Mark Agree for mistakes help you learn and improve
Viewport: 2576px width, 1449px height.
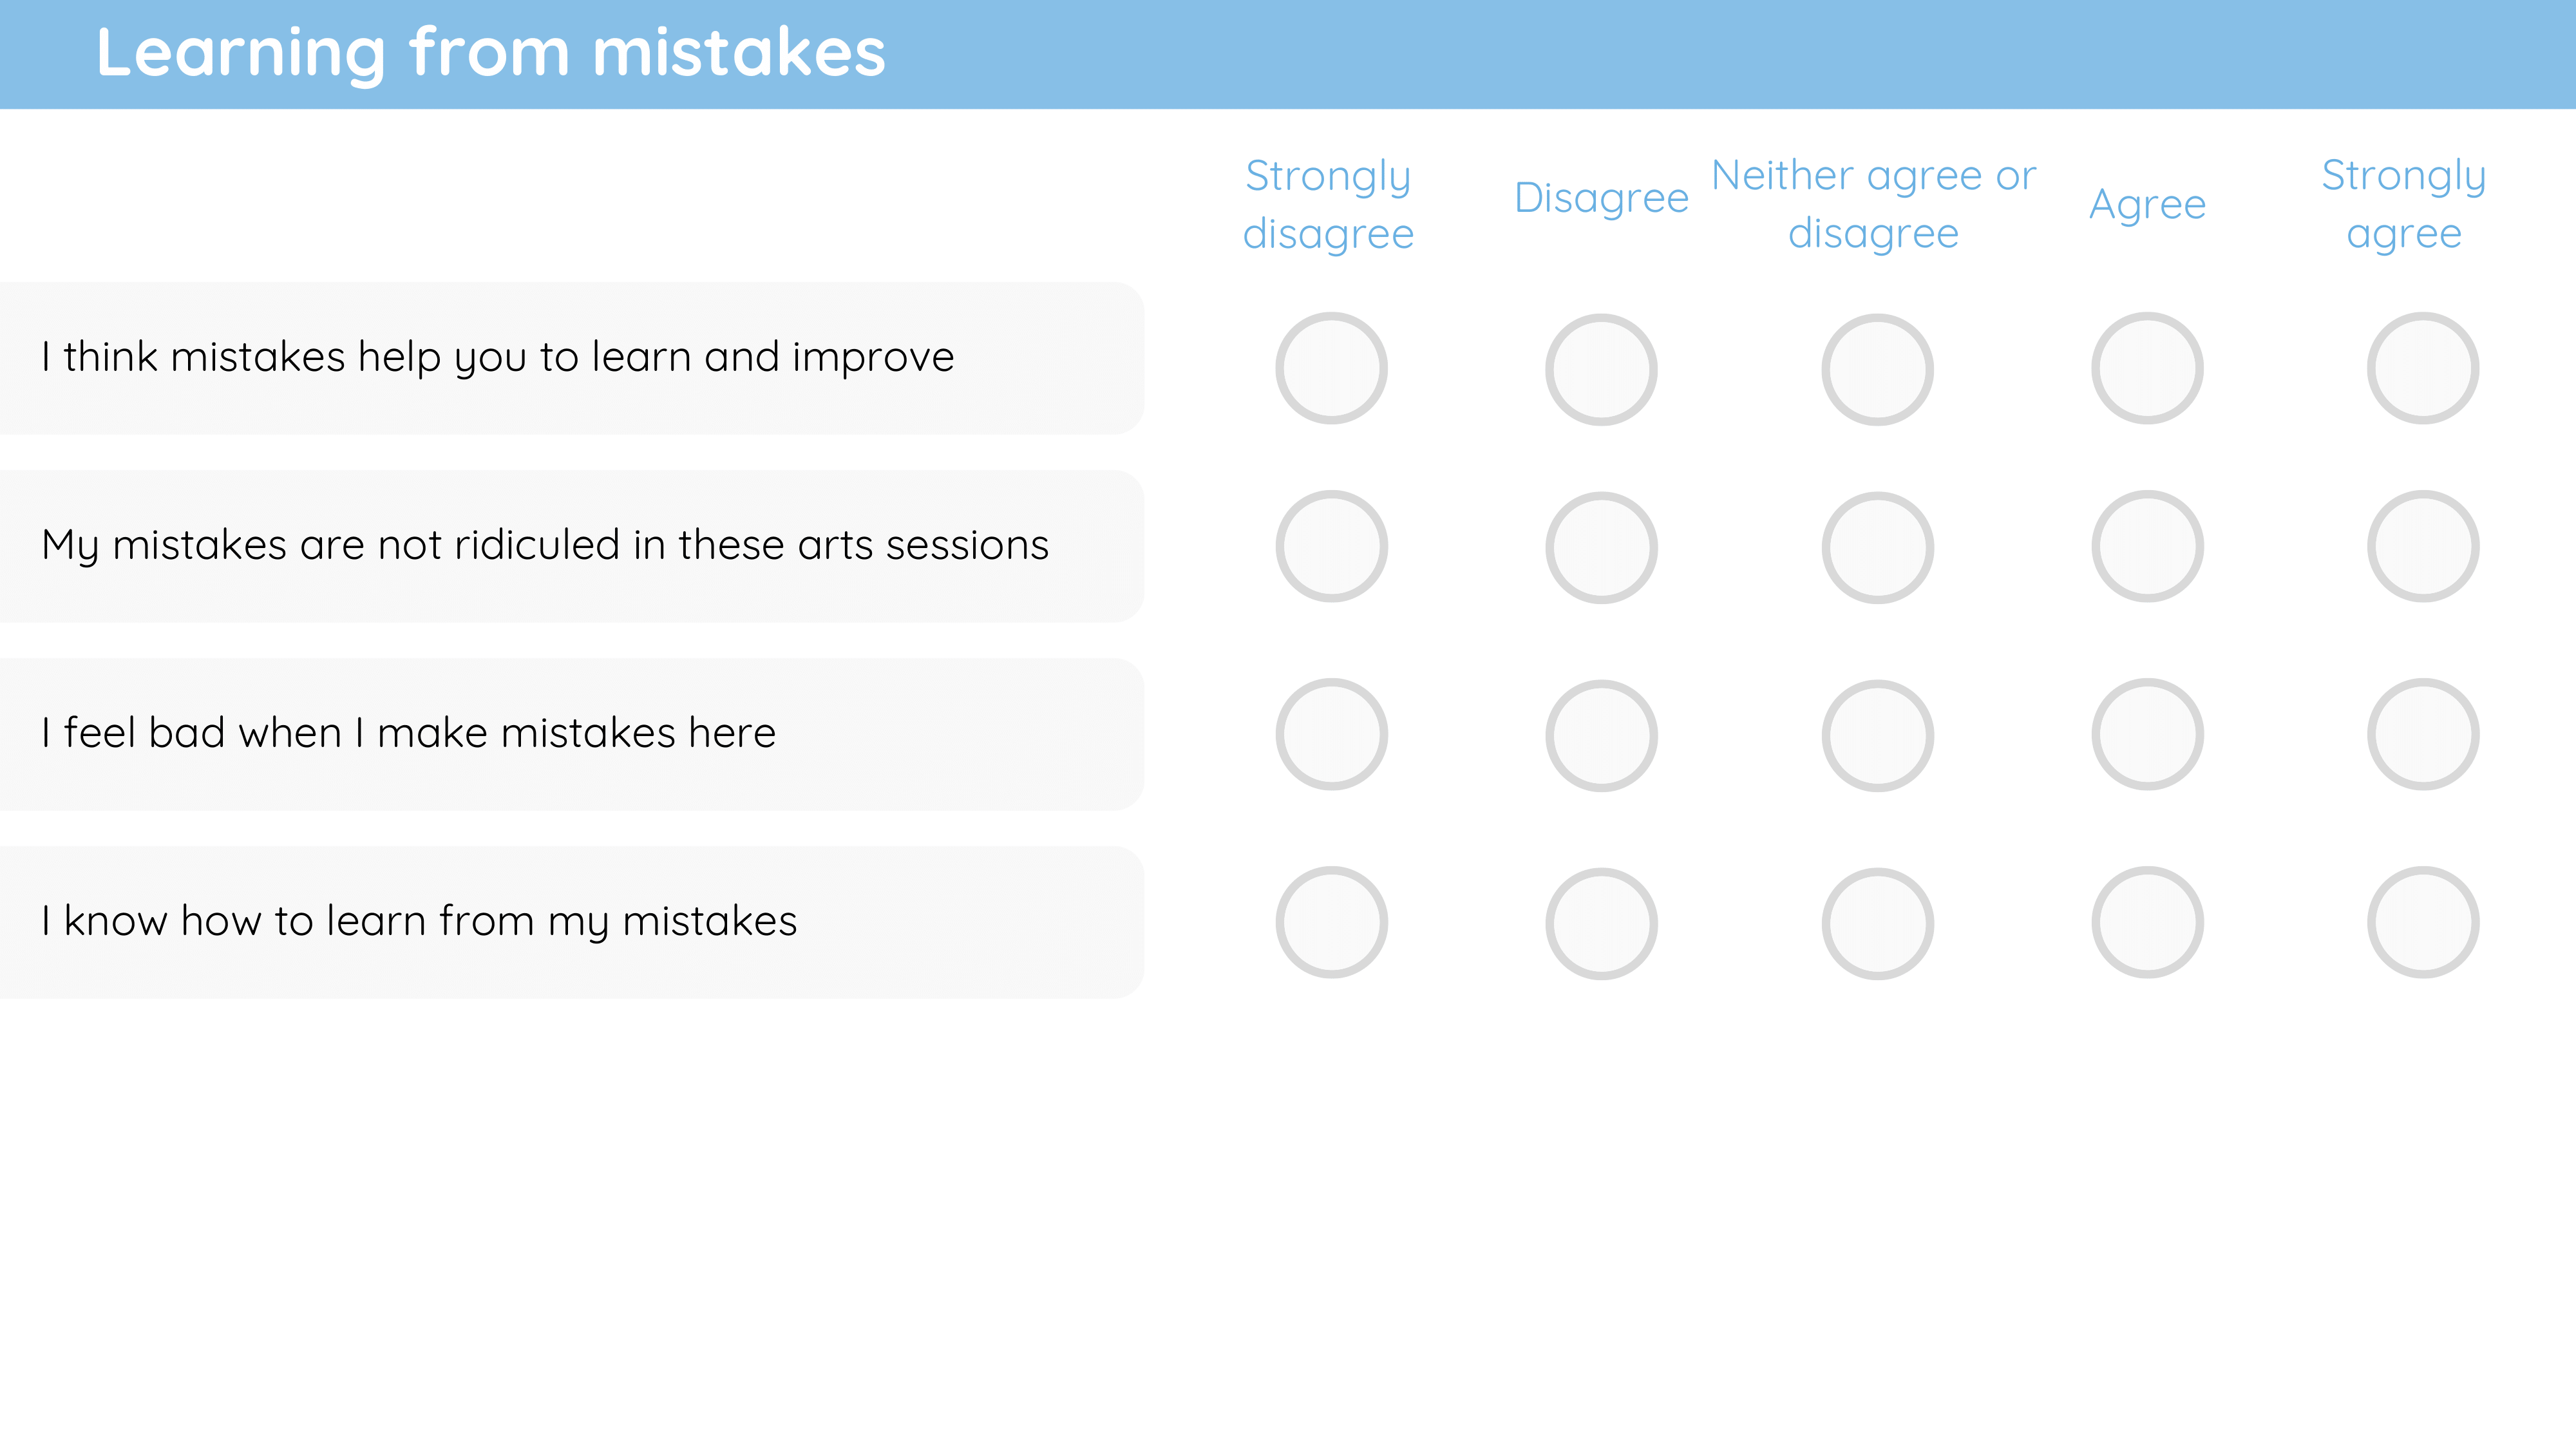point(2147,368)
